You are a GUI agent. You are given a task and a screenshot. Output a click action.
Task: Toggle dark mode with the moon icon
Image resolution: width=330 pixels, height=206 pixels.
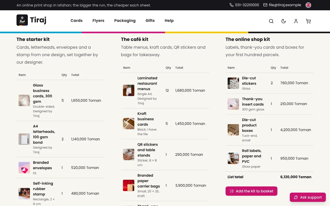pyautogui.click(x=284, y=21)
